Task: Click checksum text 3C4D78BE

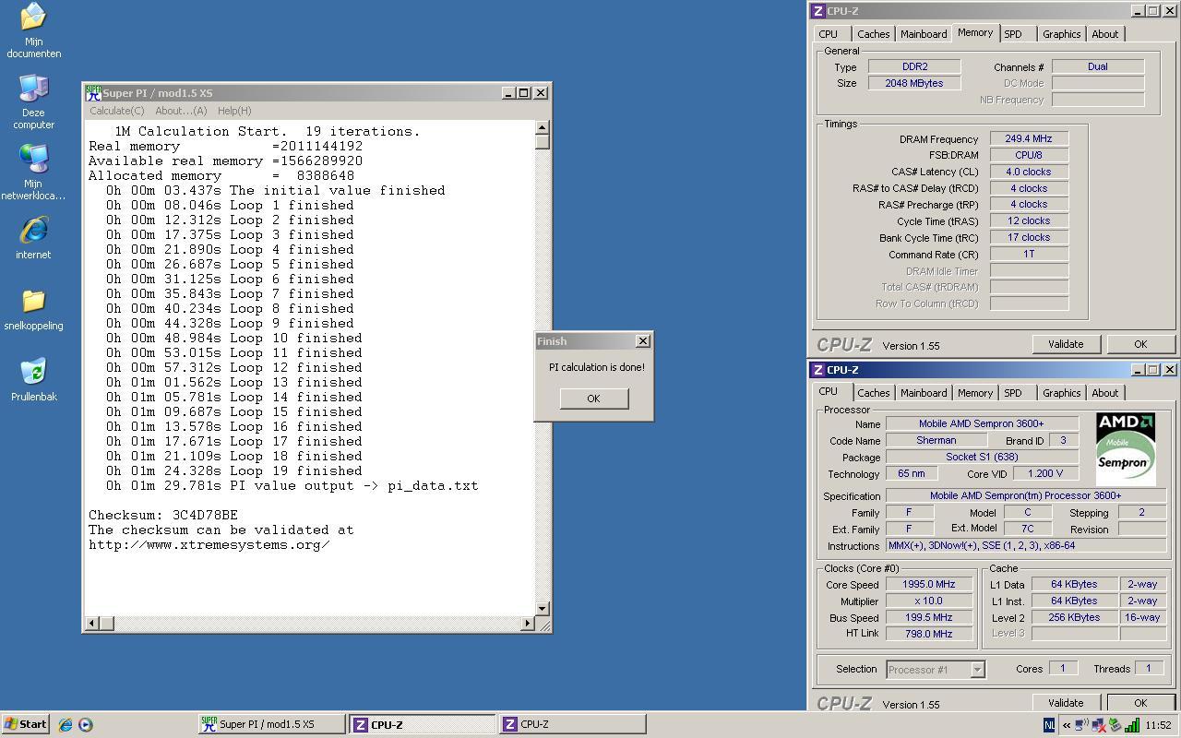Action: (x=205, y=515)
